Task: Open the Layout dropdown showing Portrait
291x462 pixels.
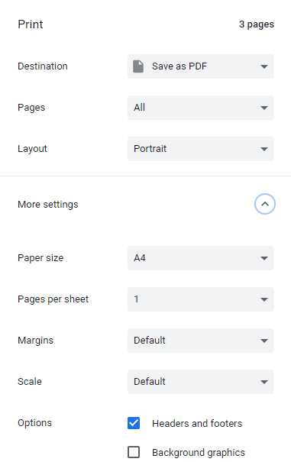Action: tap(201, 149)
